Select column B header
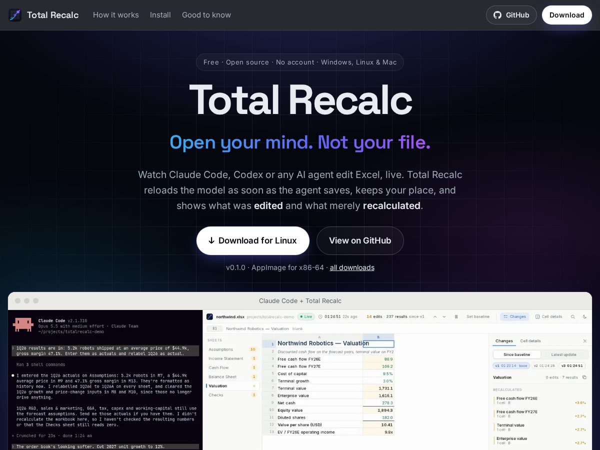This screenshot has height=450, width=600. point(378,337)
